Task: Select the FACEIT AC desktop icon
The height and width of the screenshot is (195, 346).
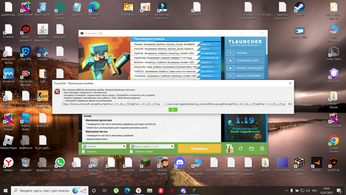Action: 333,164
